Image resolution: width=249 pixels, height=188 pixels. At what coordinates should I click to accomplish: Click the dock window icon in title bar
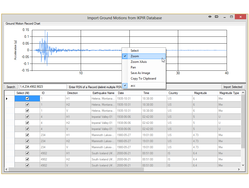tap(217, 17)
